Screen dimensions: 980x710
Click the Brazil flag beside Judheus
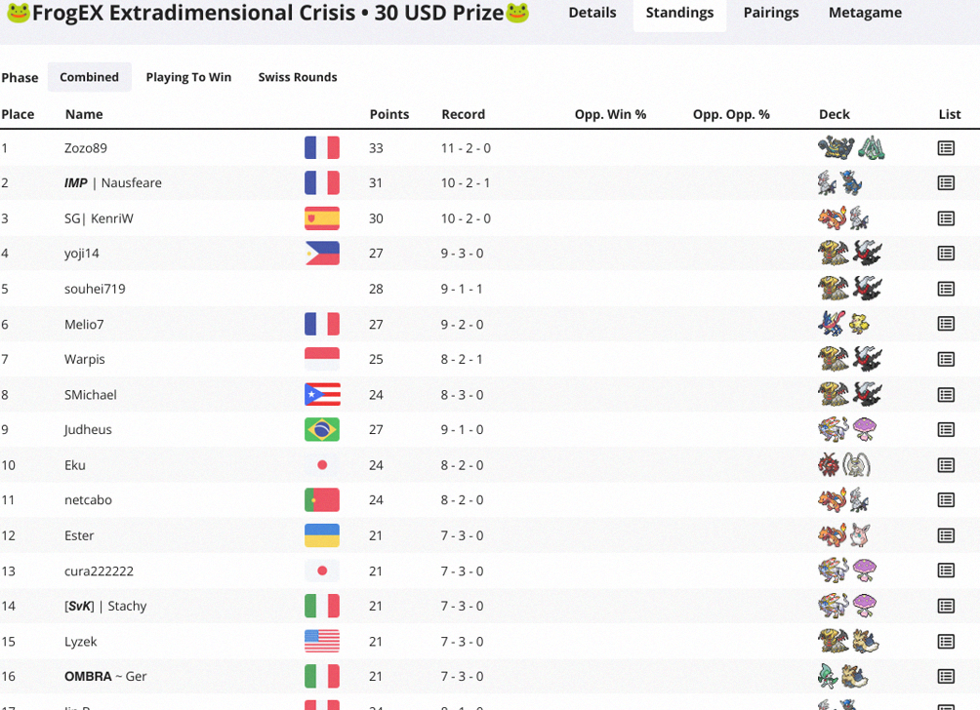pyautogui.click(x=322, y=430)
